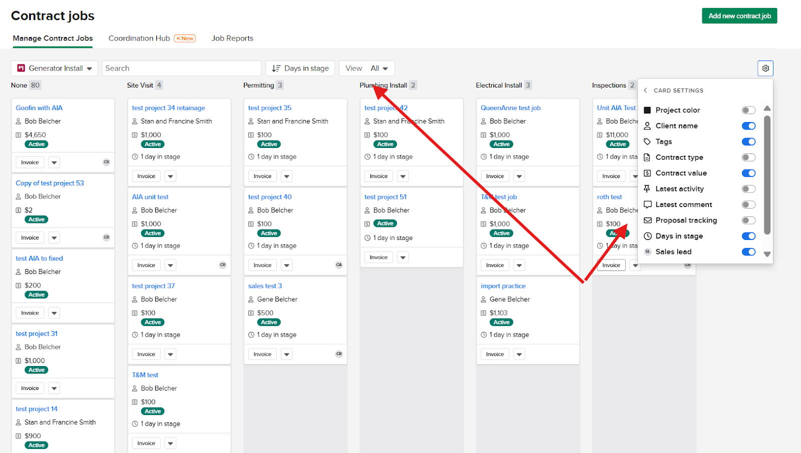Open Invoice dropdown arrow on test project 35
Image resolution: width=801 pixels, height=453 pixels.
click(x=286, y=176)
